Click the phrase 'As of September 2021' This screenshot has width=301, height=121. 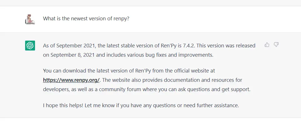click(x=69, y=46)
